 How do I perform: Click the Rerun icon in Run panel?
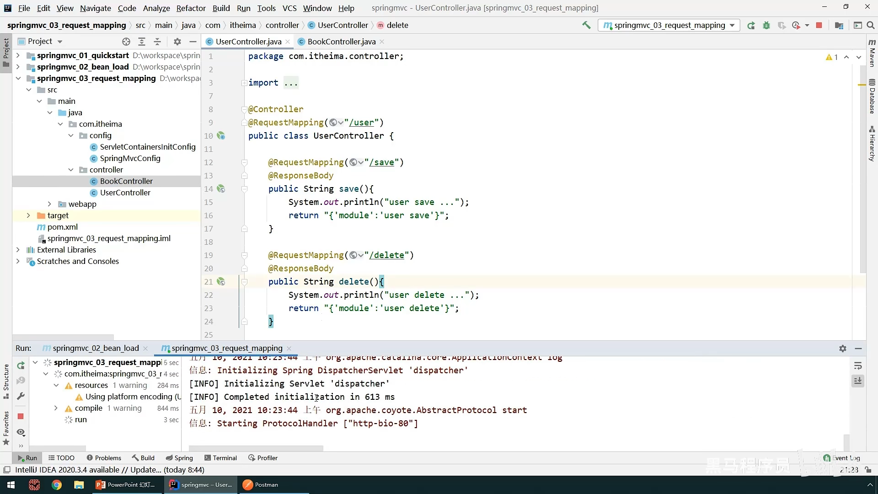coord(21,365)
